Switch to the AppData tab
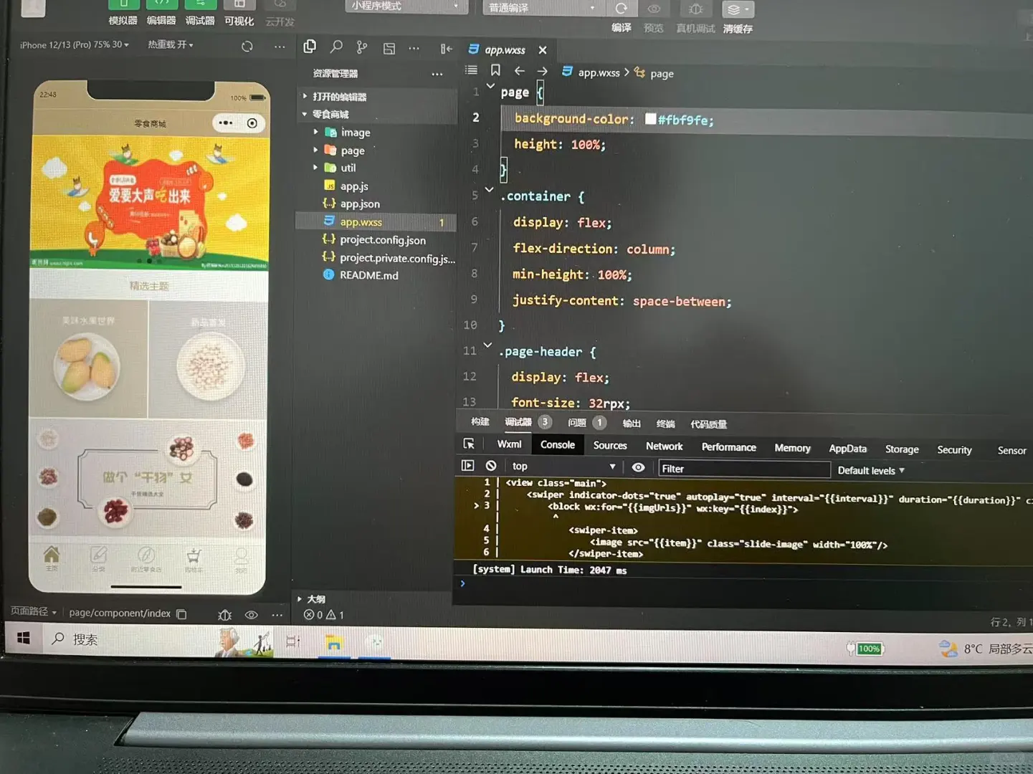This screenshot has height=774, width=1033. (x=847, y=449)
